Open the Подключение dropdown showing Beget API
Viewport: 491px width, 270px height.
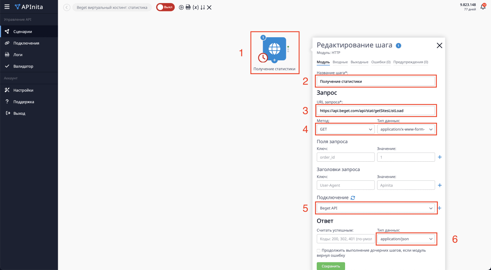coord(376,208)
